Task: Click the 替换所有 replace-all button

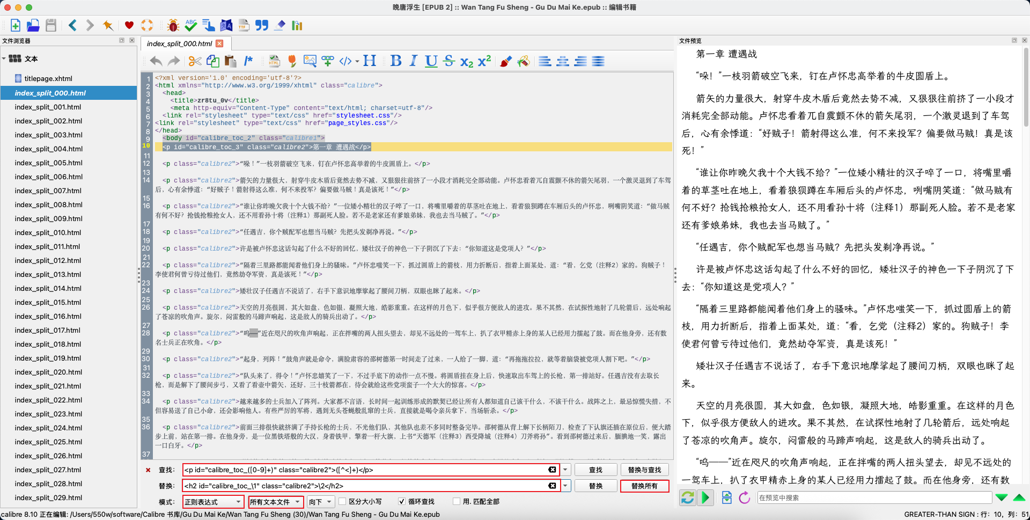Action: pos(644,486)
